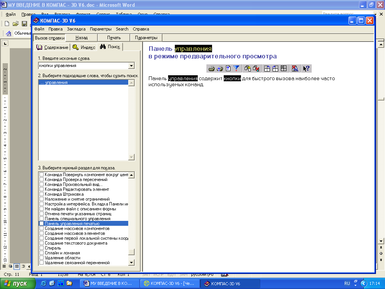Click up arrow of the words list scrollbar
385x289 pixels.
pyautogui.click(x=131, y=83)
